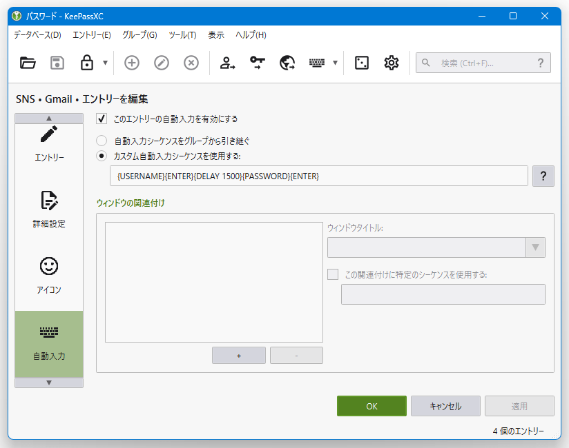The width and height of the screenshot is (569, 448).
Task: Click sidebar down arrow button
Action: [49, 383]
